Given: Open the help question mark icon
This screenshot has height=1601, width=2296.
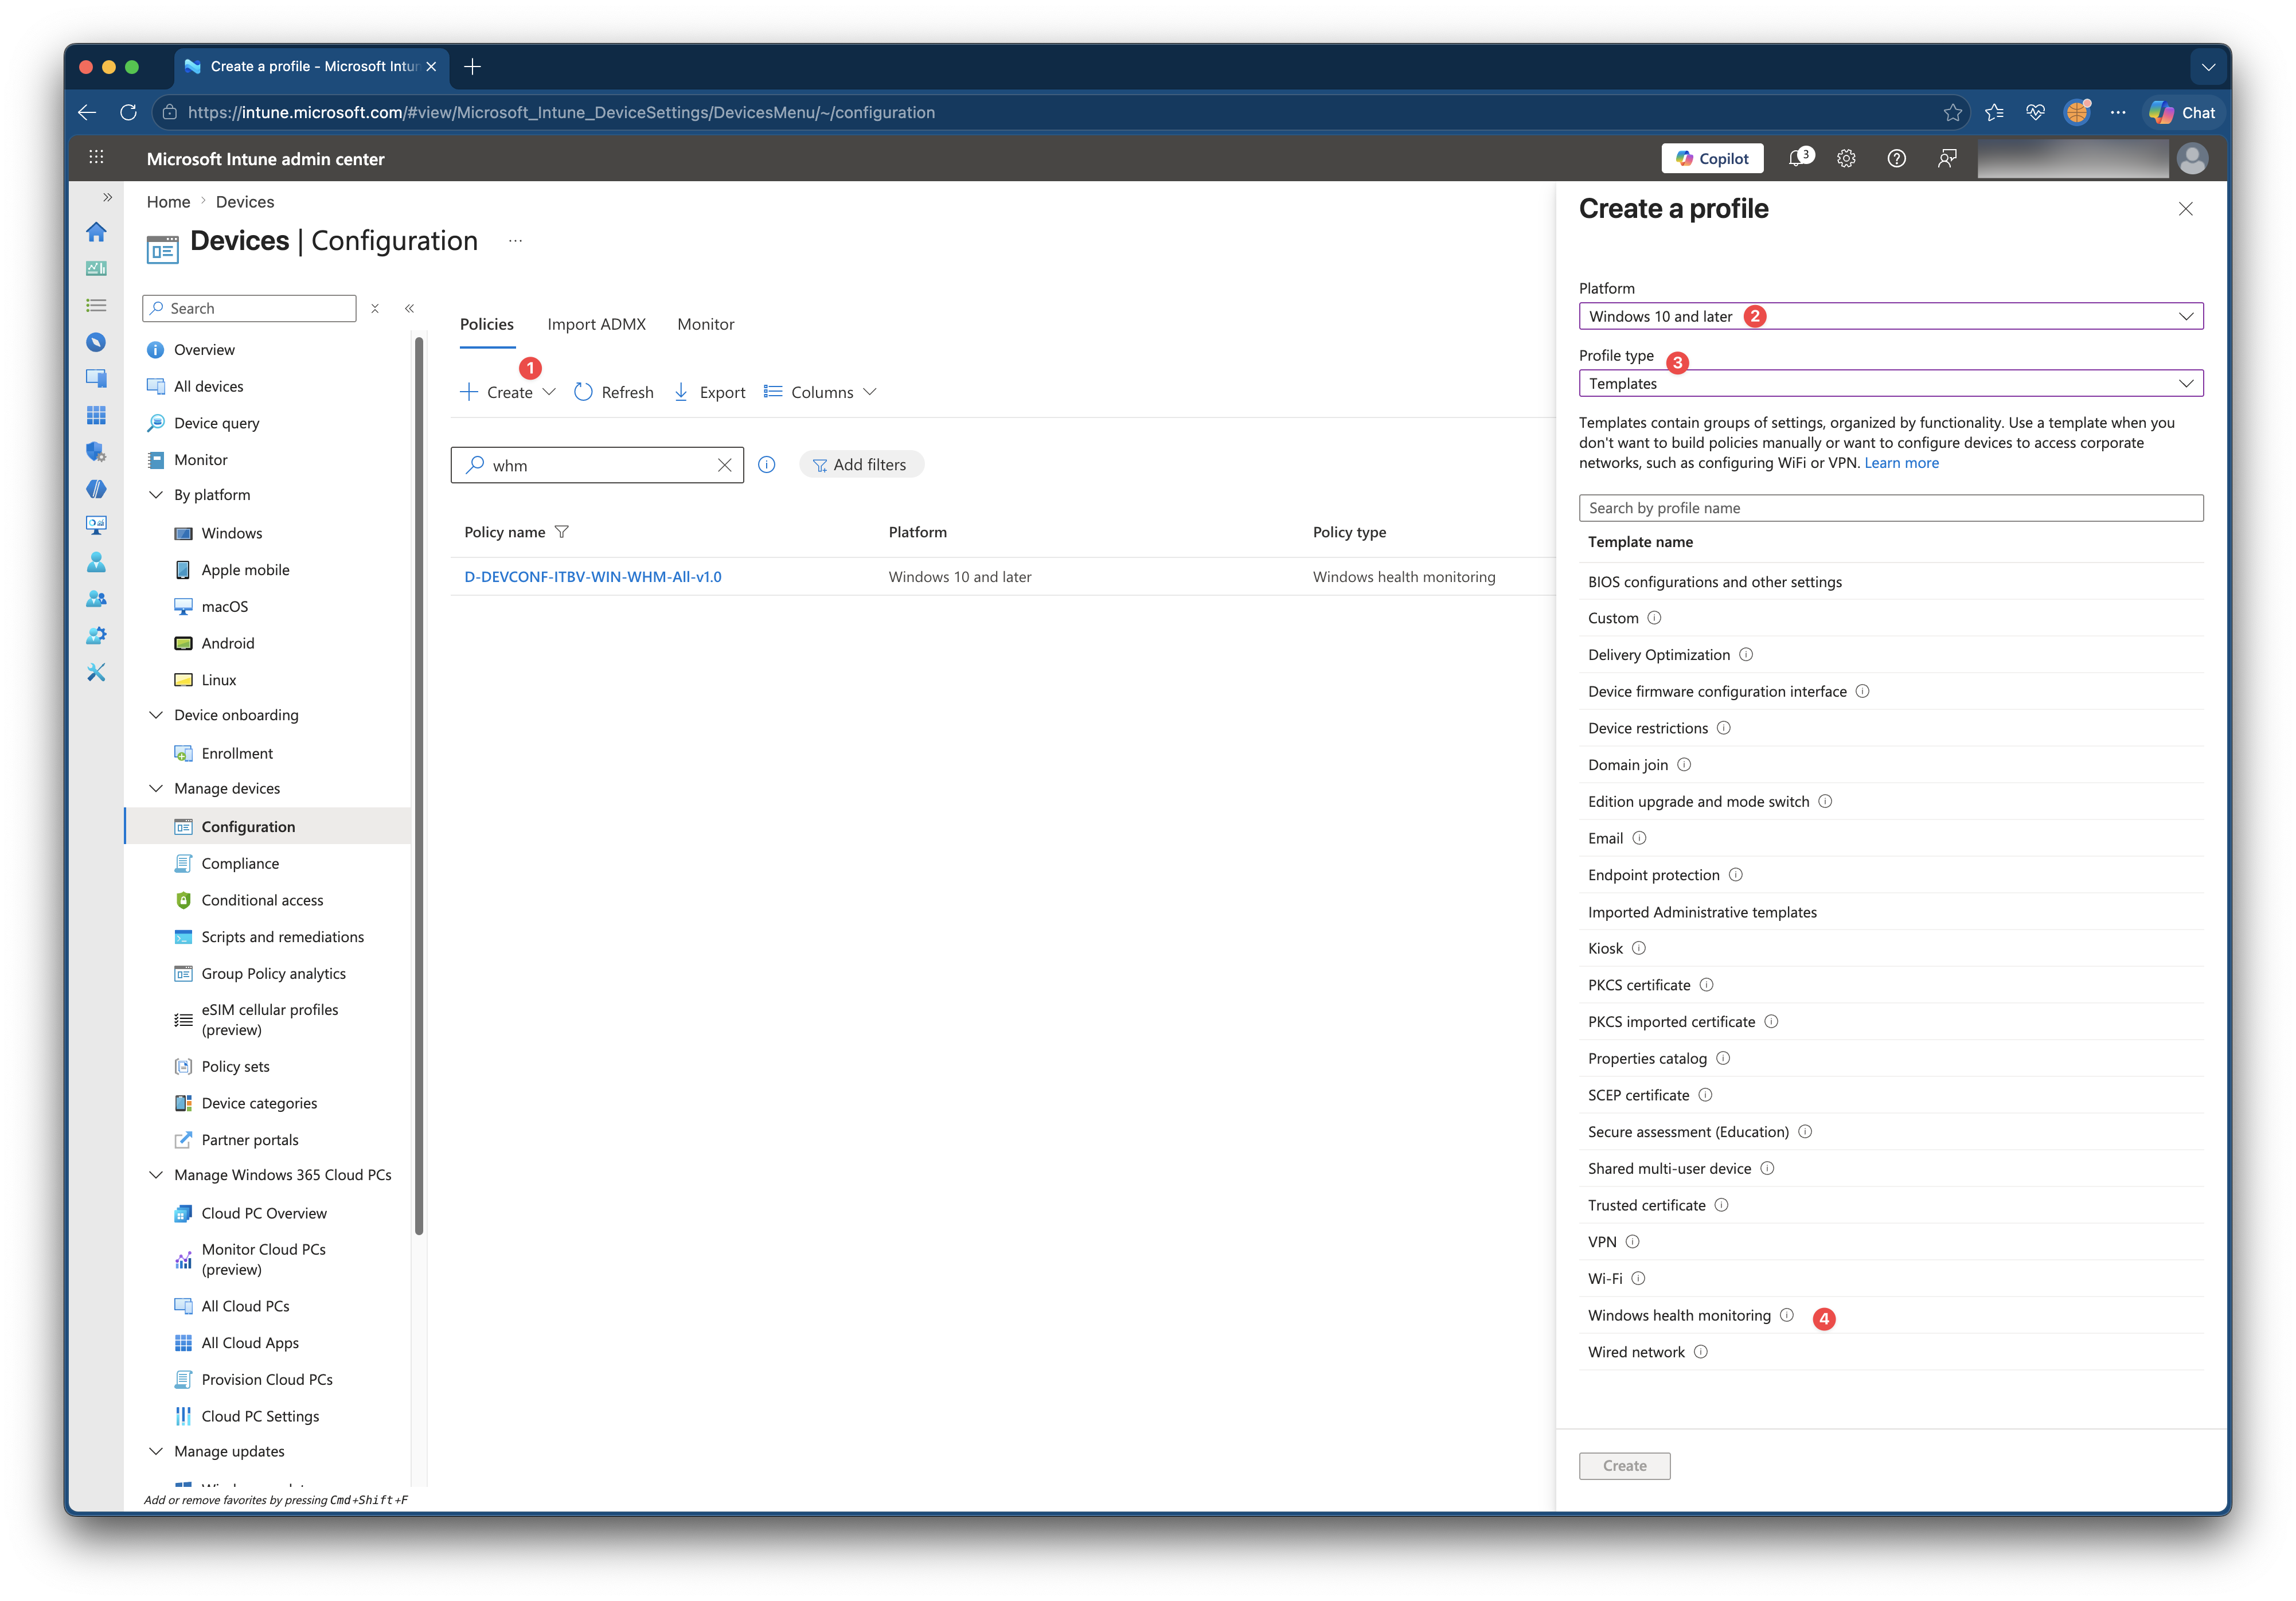Looking at the screenshot, I should point(1896,158).
